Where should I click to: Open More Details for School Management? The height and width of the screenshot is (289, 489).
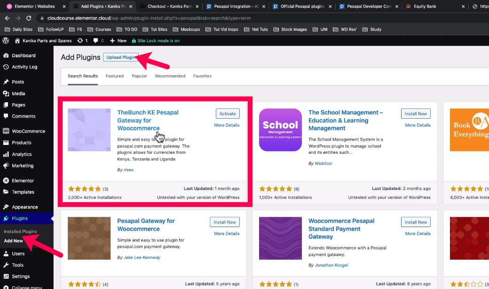[x=418, y=125]
